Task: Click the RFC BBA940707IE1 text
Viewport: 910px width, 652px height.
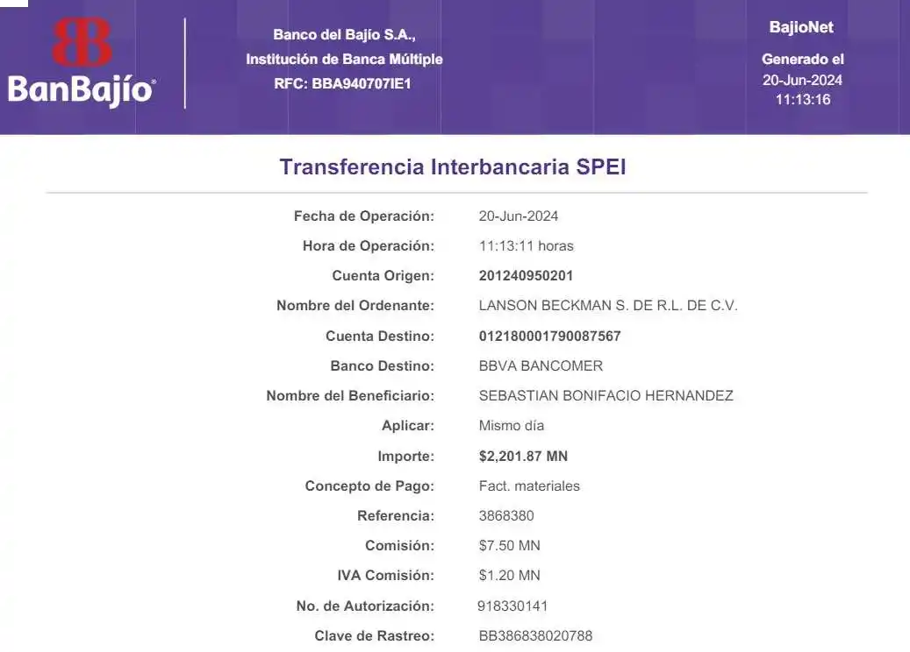Action: coord(344,84)
